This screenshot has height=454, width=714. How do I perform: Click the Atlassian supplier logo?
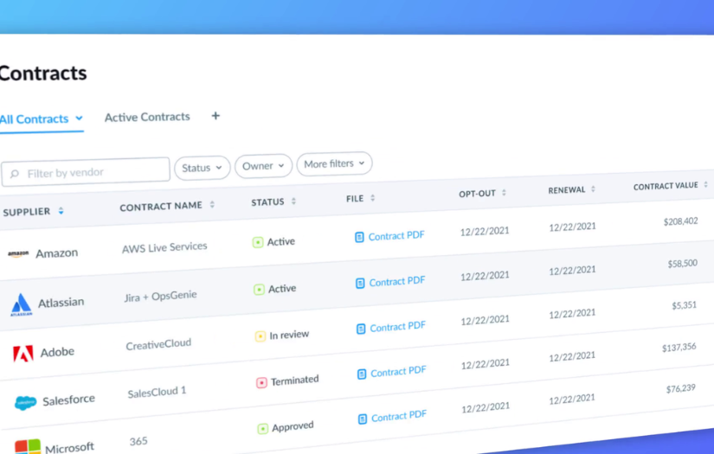(x=21, y=304)
